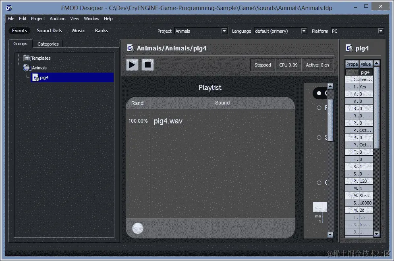
Task: Select the Groups tab
Action: pyautogui.click(x=21, y=44)
